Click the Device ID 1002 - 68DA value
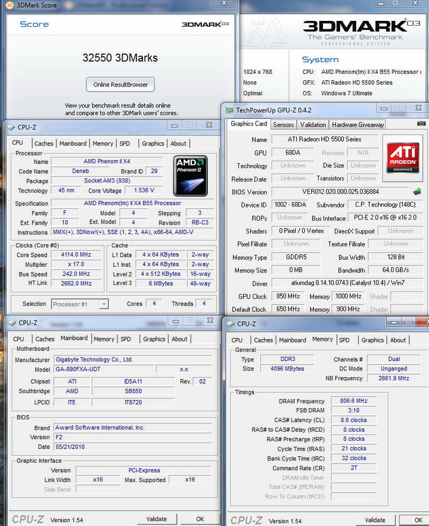Viewport: 429px width, 526px height. click(x=290, y=205)
